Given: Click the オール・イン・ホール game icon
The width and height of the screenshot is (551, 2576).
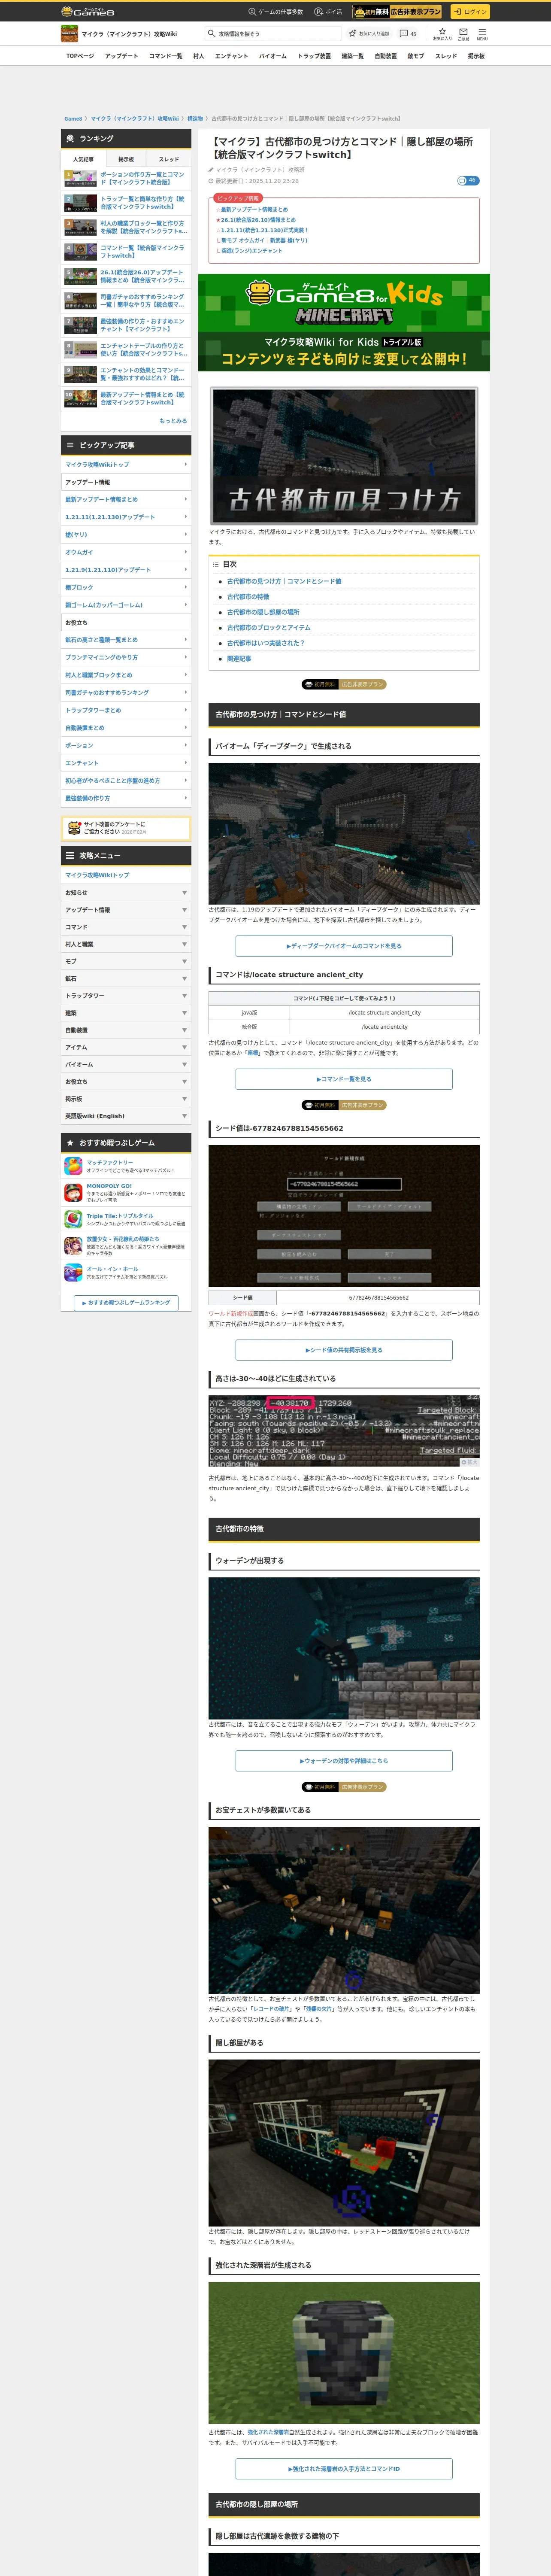Looking at the screenshot, I should [73, 1272].
